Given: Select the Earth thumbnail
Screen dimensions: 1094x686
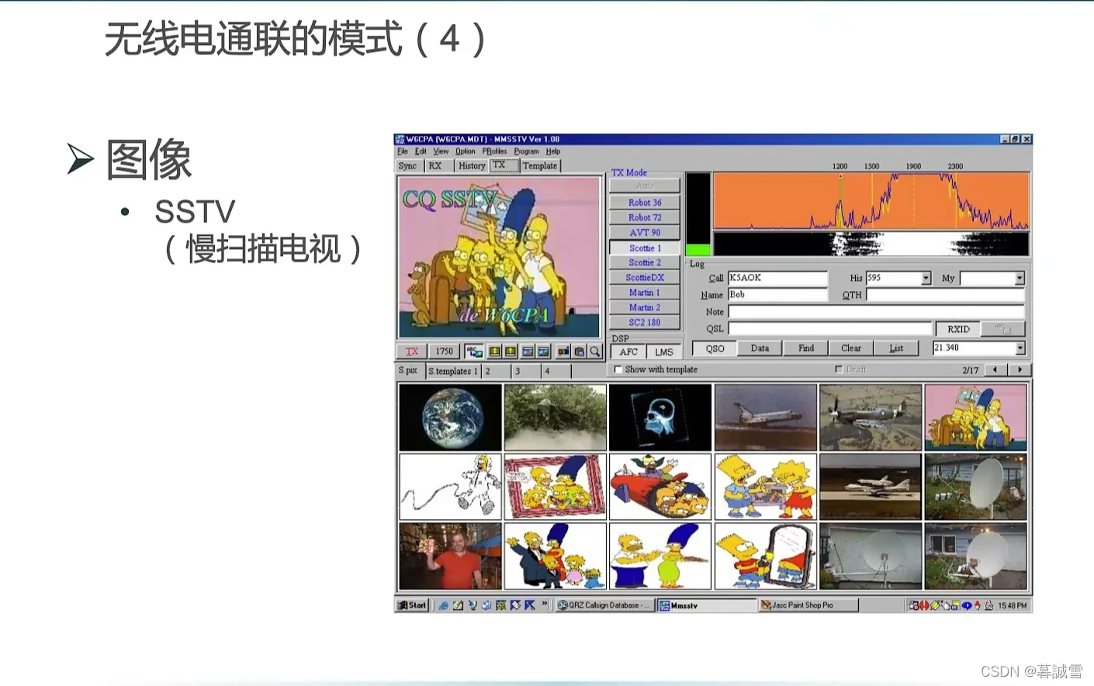Looking at the screenshot, I should tap(450, 417).
